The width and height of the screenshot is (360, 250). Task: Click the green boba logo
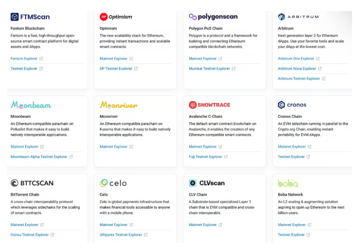pos(288,183)
